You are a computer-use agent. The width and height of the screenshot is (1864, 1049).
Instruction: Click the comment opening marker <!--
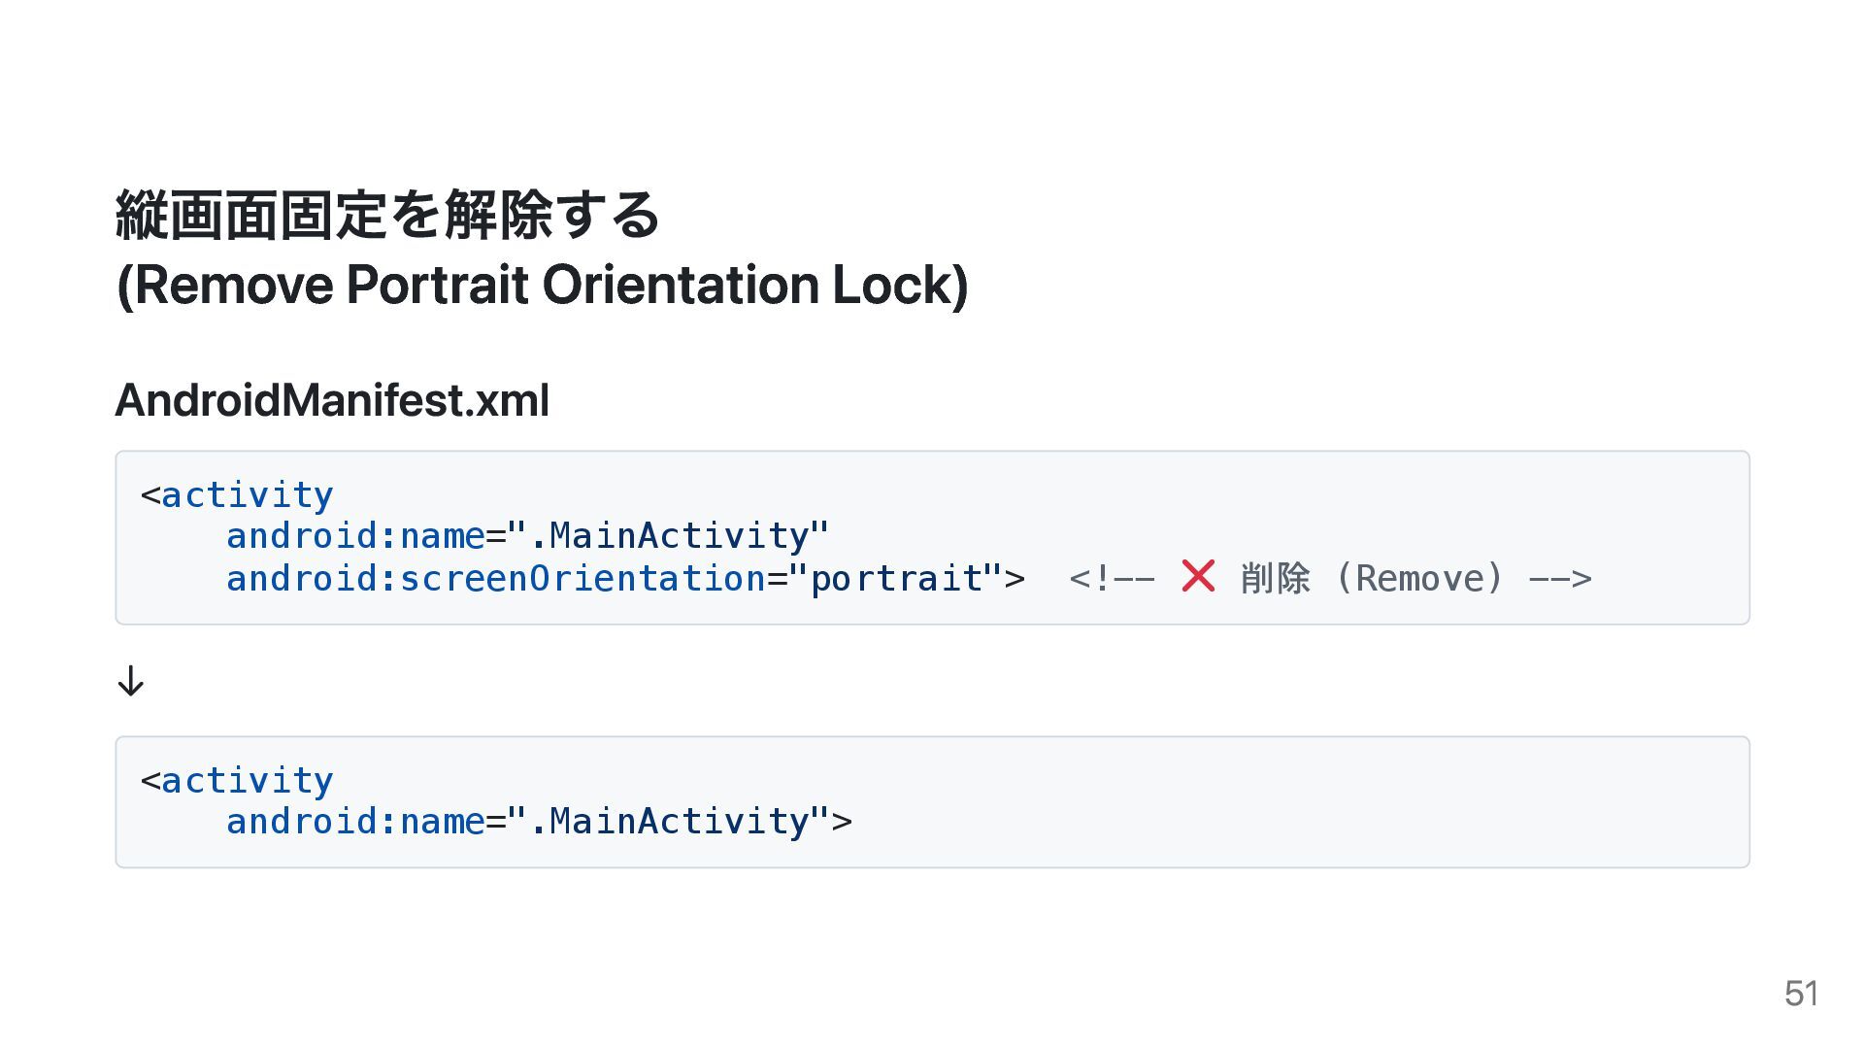pyautogui.click(x=1112, y=579)
